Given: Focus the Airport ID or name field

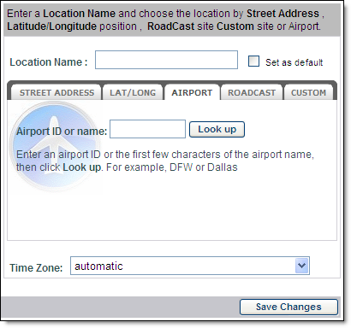Looking at the screenshot, I should (147, 129).
